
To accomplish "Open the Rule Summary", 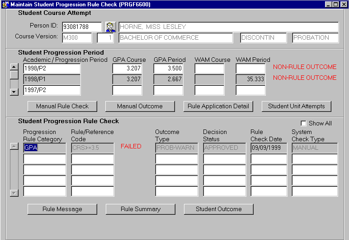I will tap(141, 209).
